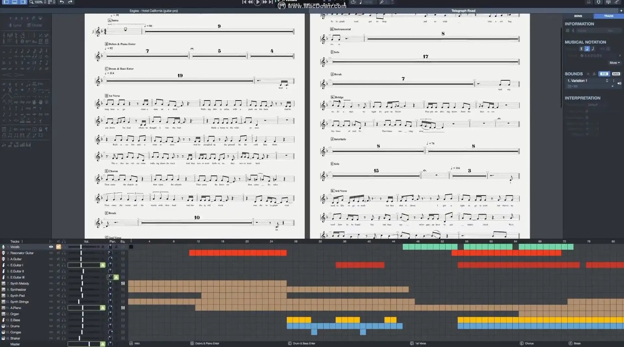
Task: Click the Vocals microphone track icon
Action: pos(3,247)
